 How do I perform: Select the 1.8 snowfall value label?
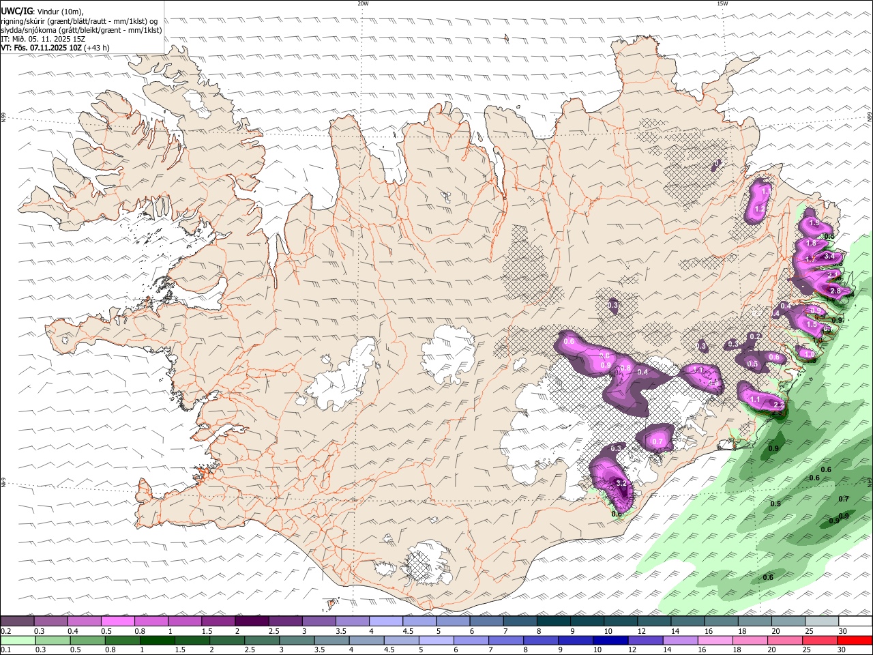click(x=811, y=244)
